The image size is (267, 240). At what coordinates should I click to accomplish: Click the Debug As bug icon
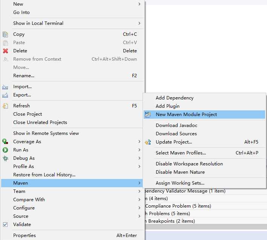coord(5,158)
